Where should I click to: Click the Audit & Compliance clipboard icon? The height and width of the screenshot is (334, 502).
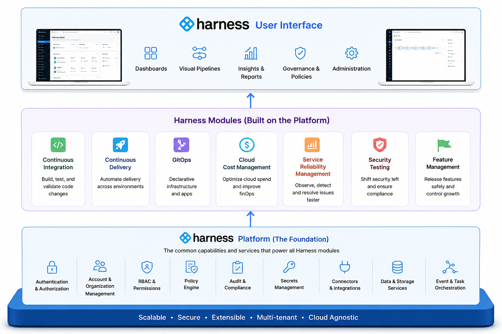coord(238,267)
